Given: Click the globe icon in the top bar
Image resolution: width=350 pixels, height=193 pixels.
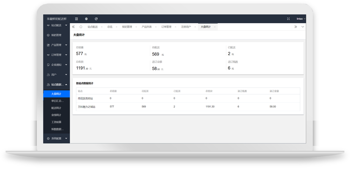Looking at the screenshot, I should tap(86, 19).
